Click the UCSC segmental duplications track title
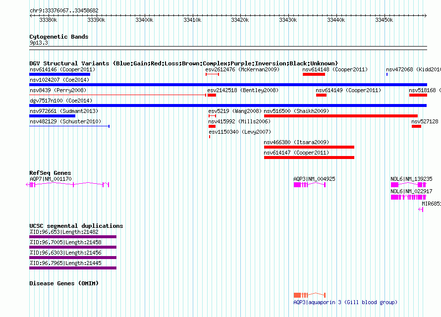 [76, 226]
